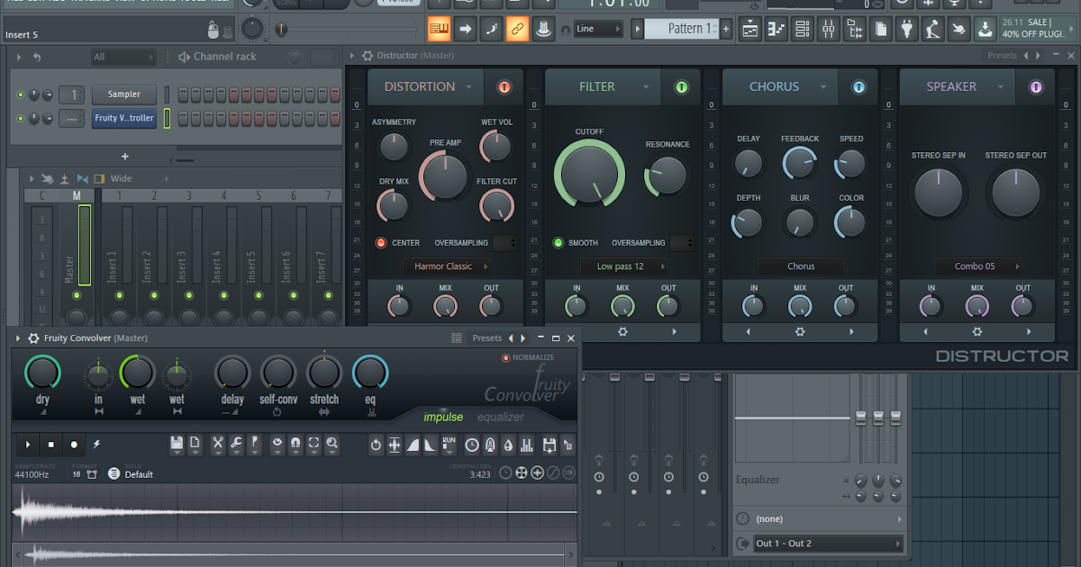The height and width of the screenshot is (567, 1081).
Task: Open the plugin picker plug icon
Action: click(907, 29)
